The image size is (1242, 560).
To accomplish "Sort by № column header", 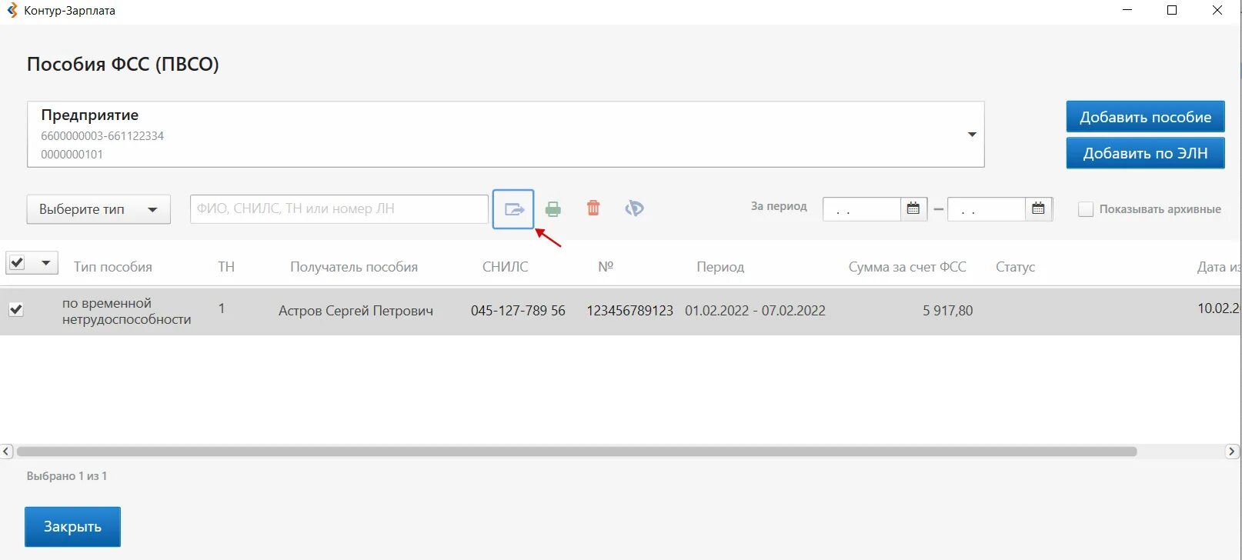I will [x=606, y=266].
